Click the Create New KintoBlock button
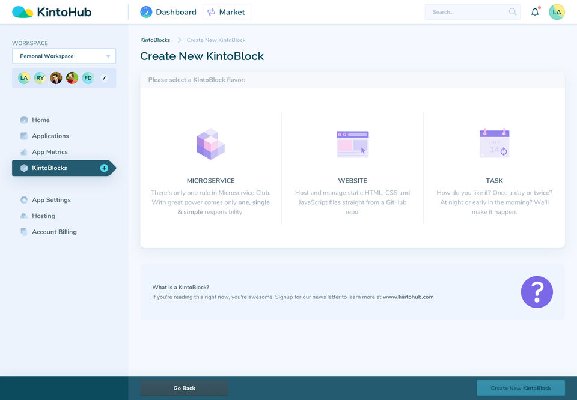The image size is (577, 400). (x=521, y=388)
